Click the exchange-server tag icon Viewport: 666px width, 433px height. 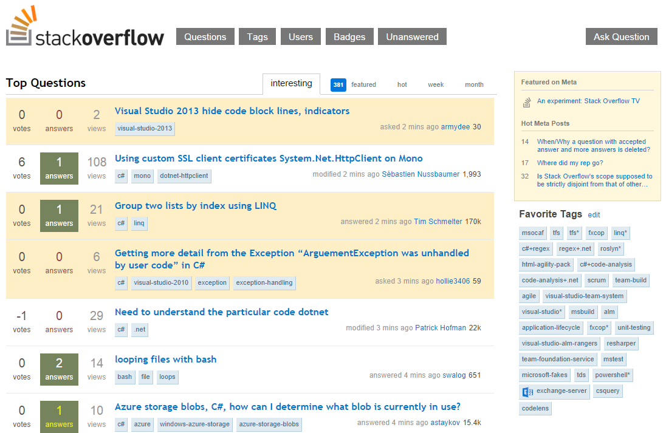click(x=527, y=392)
